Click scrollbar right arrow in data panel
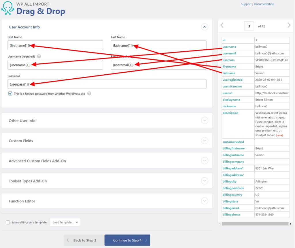Image resolution: width=295 pixels, height=248 pixels. (291, 224)
